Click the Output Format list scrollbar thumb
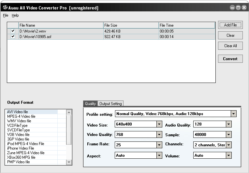Image resolution: width=249 pixels, height=173 pixels. pyautogui.click(x=69, y=130)
